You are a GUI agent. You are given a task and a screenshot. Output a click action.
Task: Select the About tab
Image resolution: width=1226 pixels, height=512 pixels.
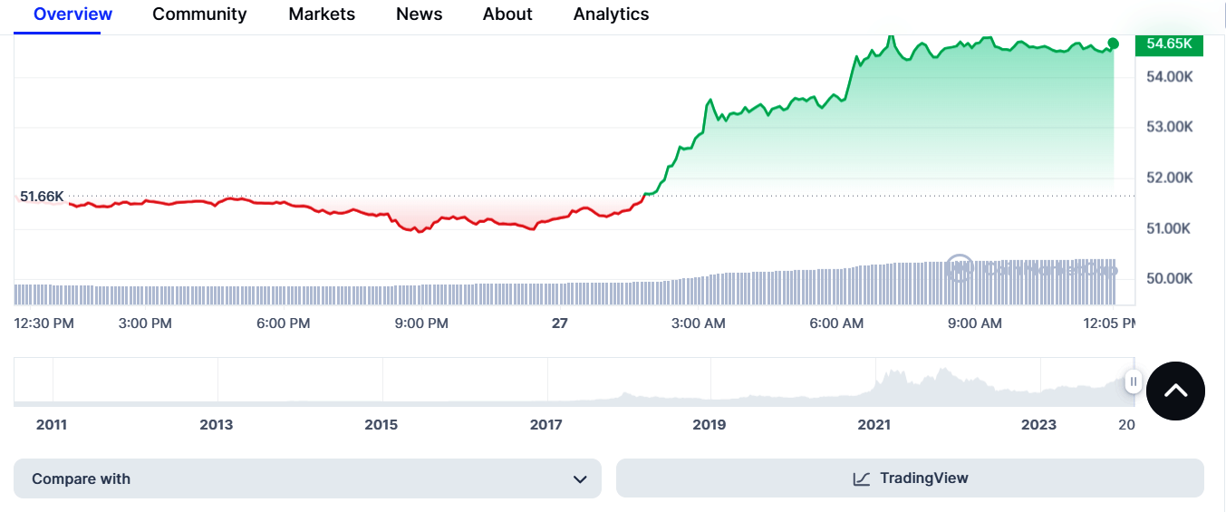[x=507, y=14]
